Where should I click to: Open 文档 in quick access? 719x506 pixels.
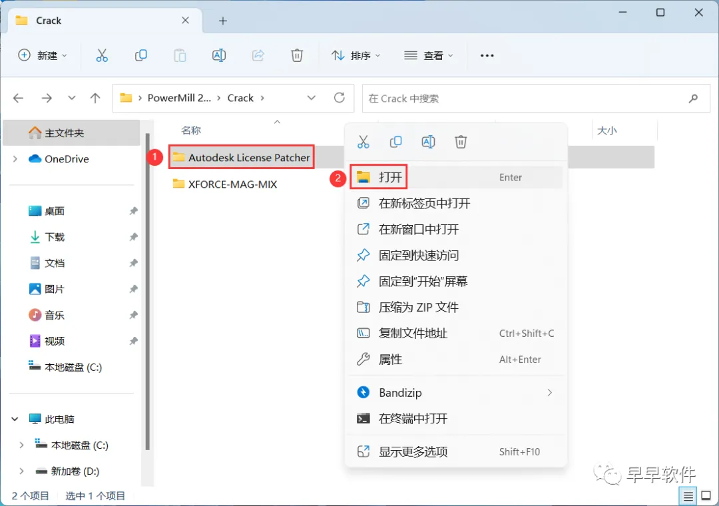click(x=46, y=264)
